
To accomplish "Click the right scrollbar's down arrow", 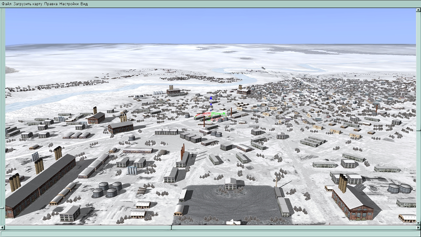I will (x=418, y=223).
